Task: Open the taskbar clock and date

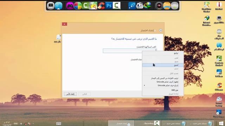Action: (7, 124)
